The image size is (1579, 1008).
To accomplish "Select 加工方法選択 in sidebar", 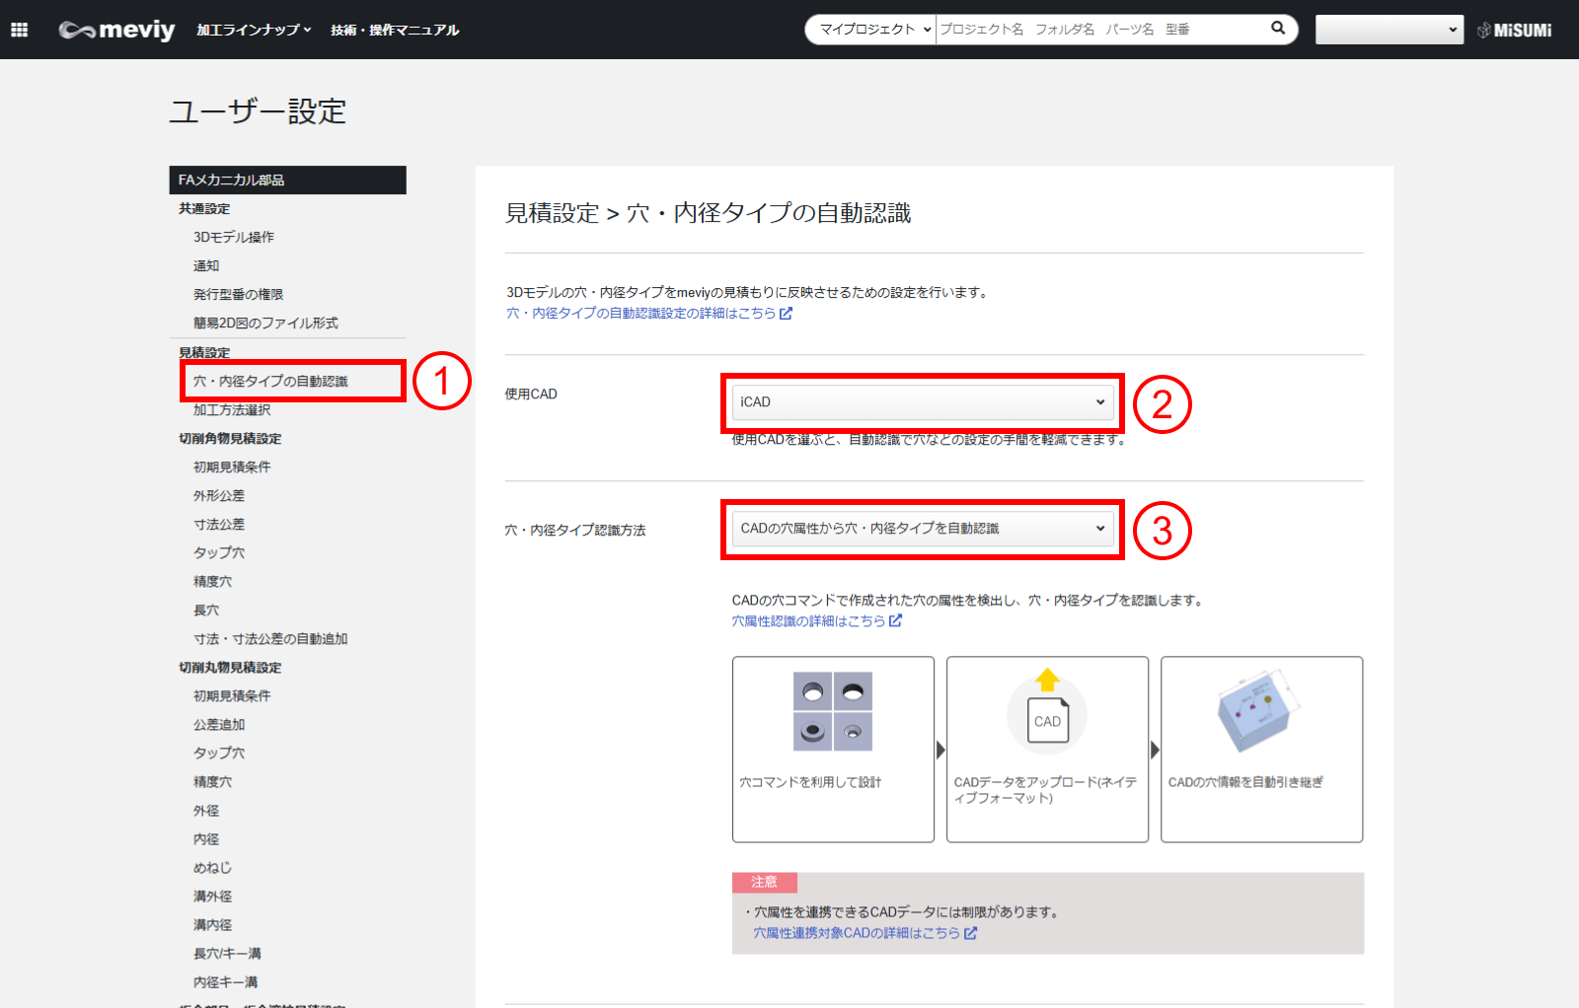I will 232,410.
